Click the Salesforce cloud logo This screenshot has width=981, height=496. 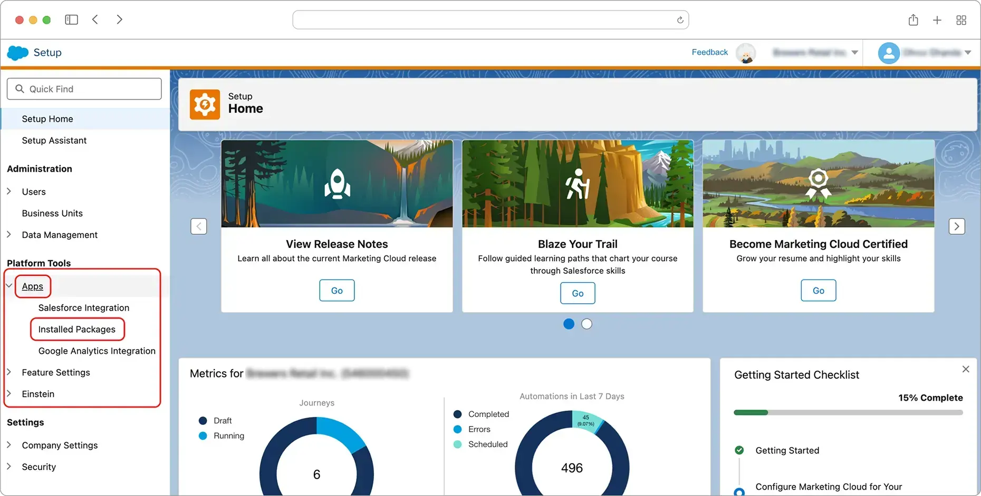(x=17, y=53)
